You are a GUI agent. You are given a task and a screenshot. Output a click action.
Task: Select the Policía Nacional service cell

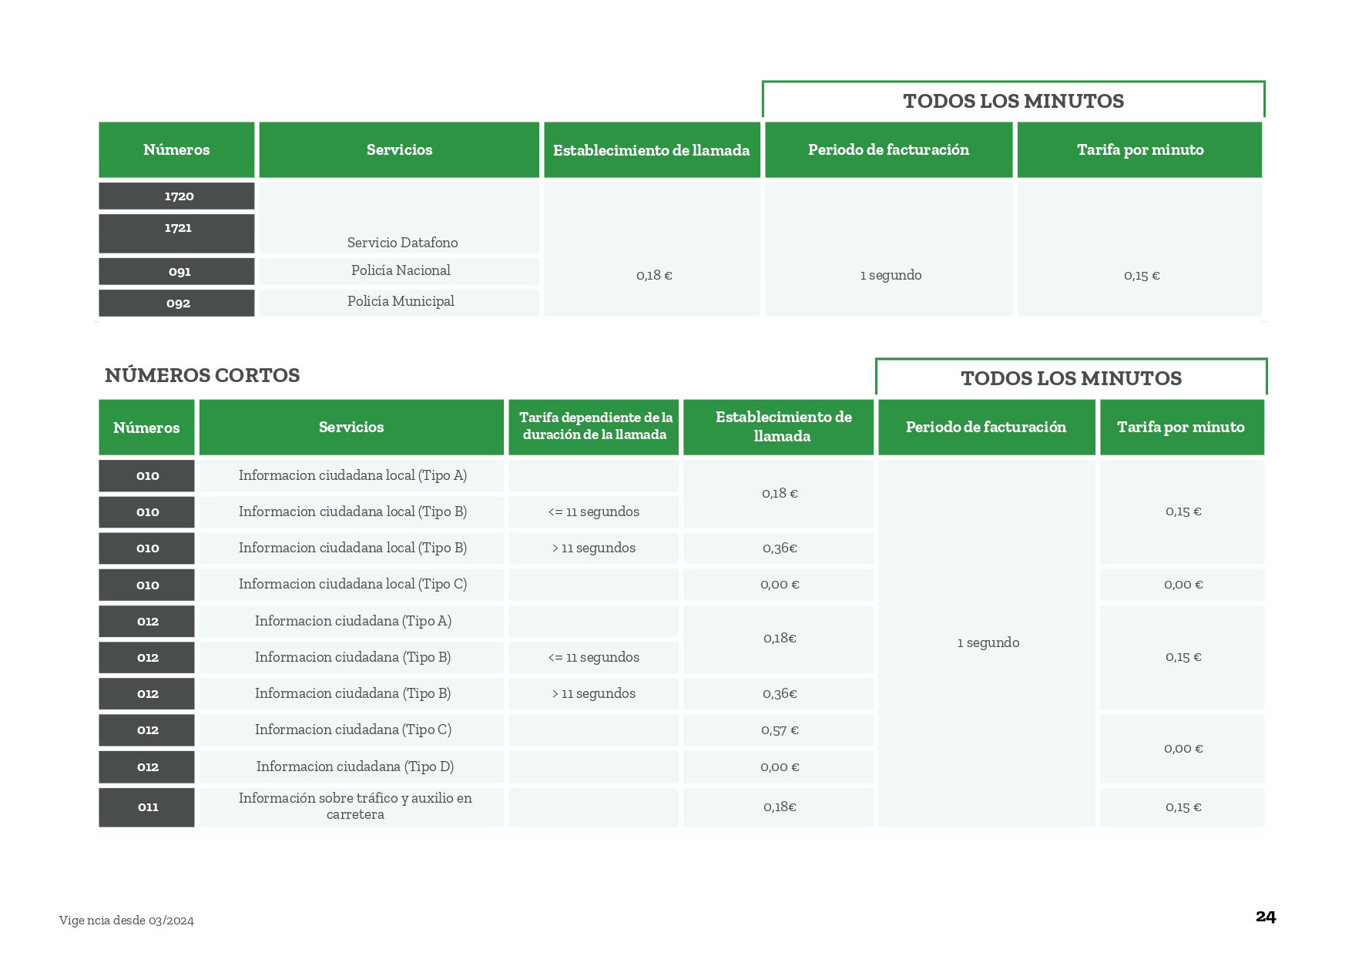pos(400,271)
